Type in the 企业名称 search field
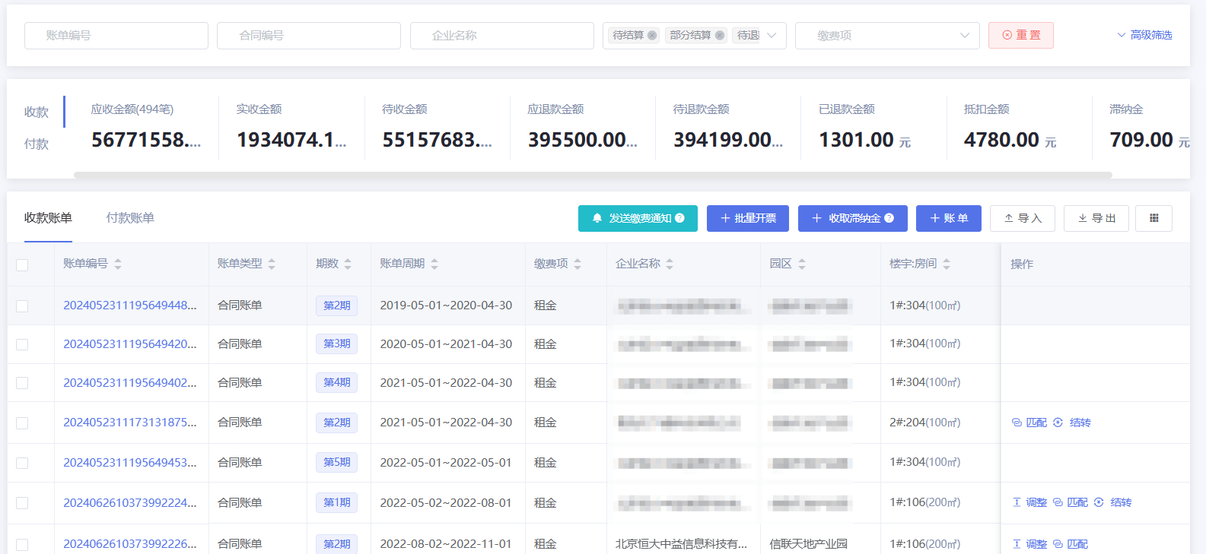The image size is (1206, 554). click(501, 36)
